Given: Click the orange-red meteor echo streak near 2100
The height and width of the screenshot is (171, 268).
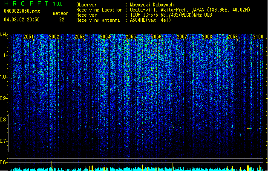Looking at the screenshot, I should coord(249,128).
